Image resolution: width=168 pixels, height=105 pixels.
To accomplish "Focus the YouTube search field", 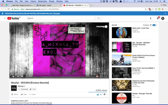I will pos(61,18).
